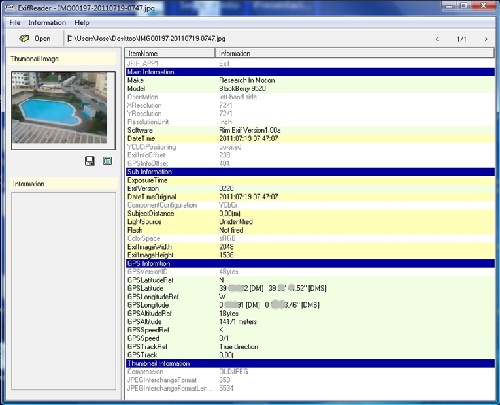Screen dimensions: 500x405
Task: Open the File menu
Action: click(15, 23)
